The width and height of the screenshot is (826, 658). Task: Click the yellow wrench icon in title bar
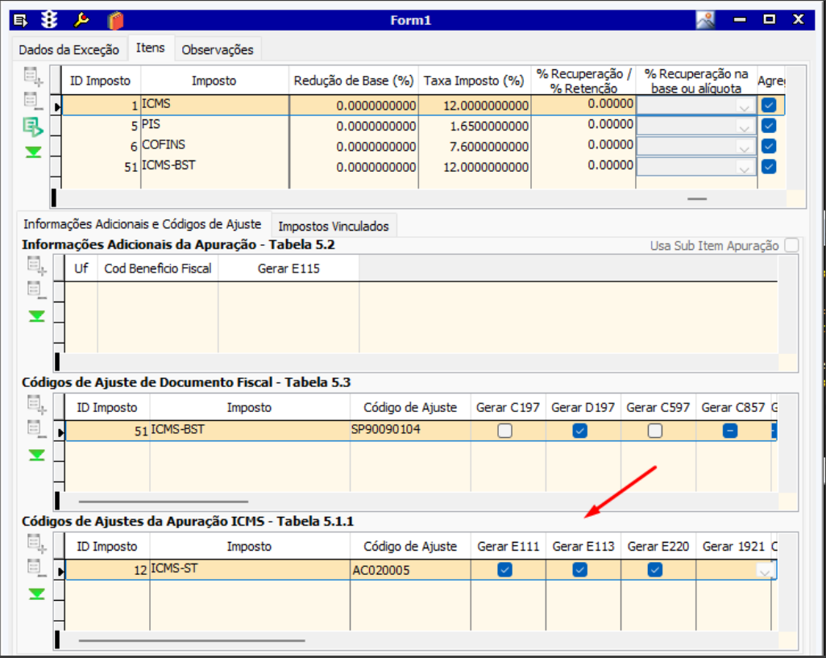(81, 19)
